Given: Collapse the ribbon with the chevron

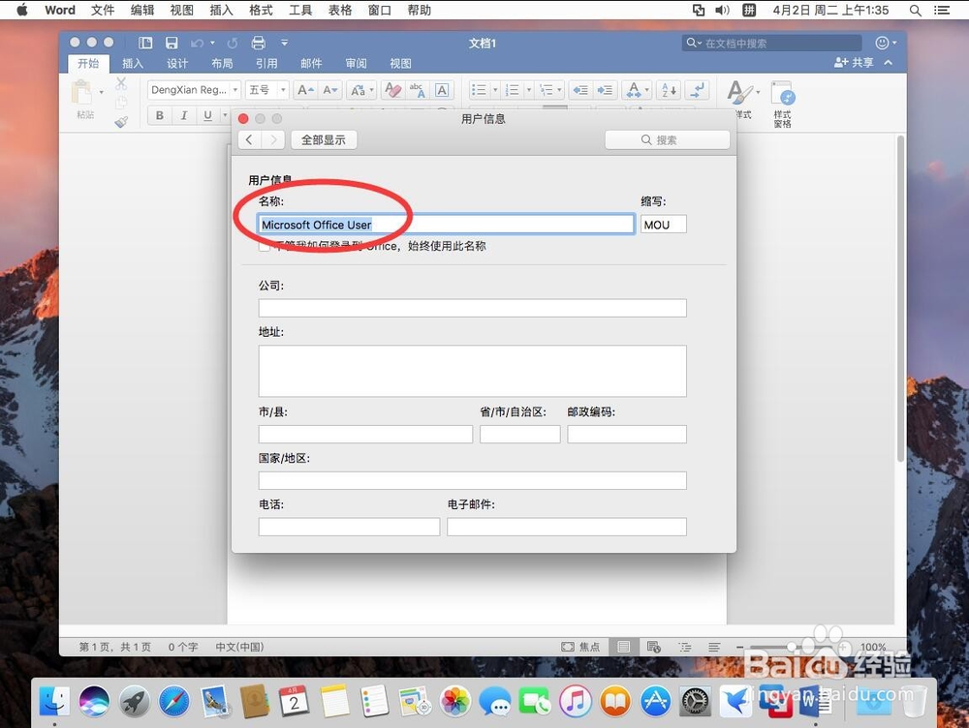Looking at the screenshot, I should (x=888, y=62).
